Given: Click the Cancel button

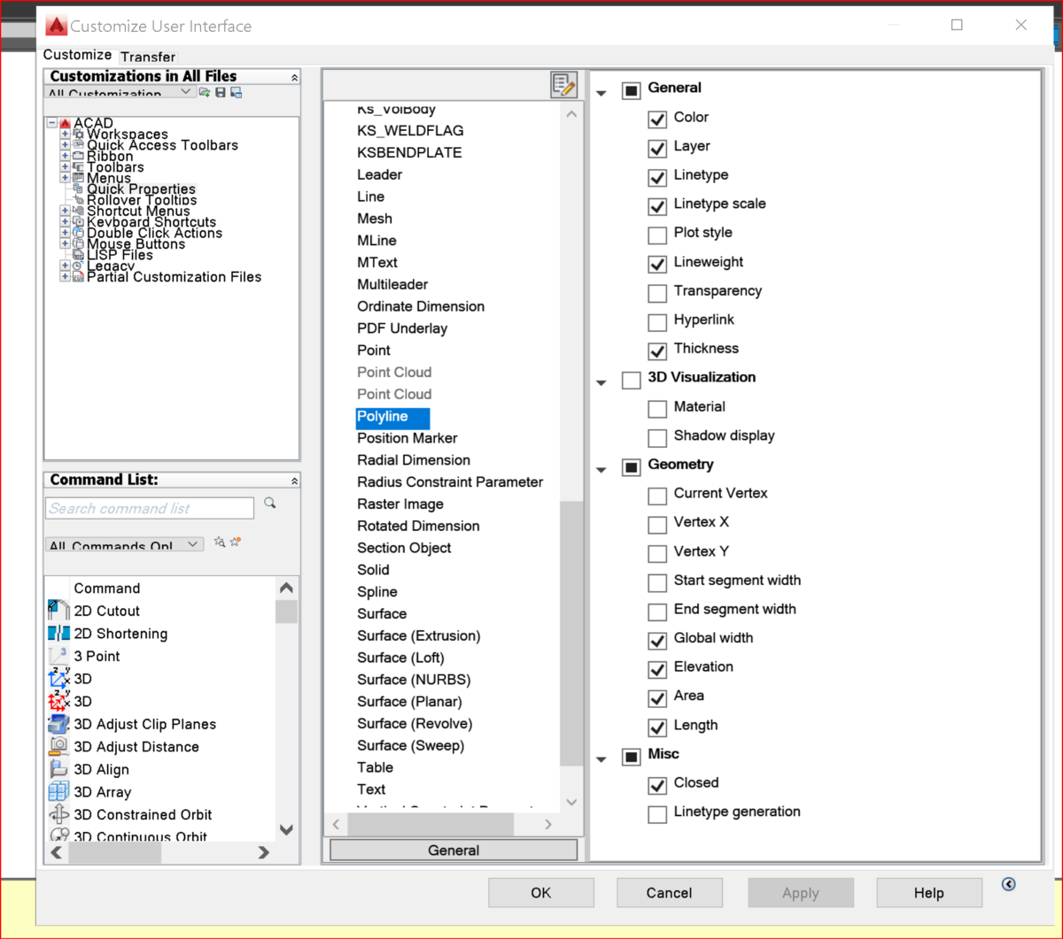Looking at the screenshot, I should coord(670,893).
